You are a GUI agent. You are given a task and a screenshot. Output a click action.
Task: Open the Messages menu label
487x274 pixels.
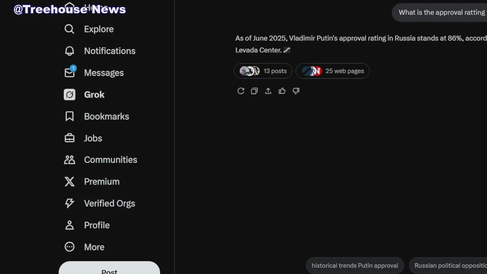[104, 73]
